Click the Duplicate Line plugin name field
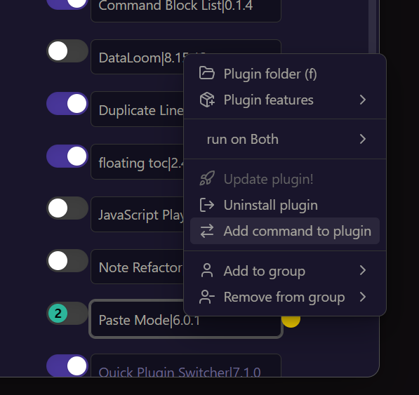This screenshot has width=419, height=395. tap(138, 109)
